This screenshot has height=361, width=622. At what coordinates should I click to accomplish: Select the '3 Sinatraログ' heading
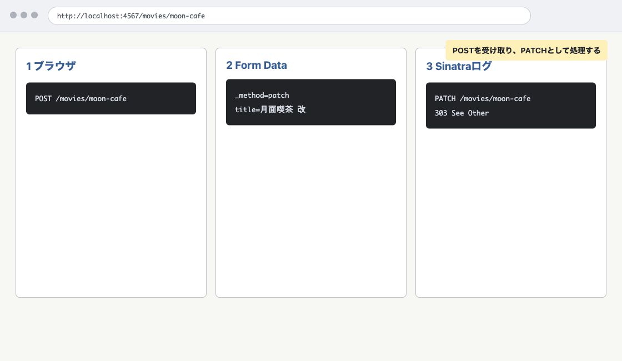pyautogui.click(x=459, y=66)
